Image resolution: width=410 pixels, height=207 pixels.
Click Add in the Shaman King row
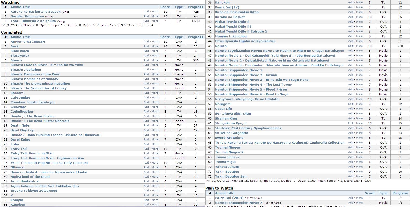(351, 118)
